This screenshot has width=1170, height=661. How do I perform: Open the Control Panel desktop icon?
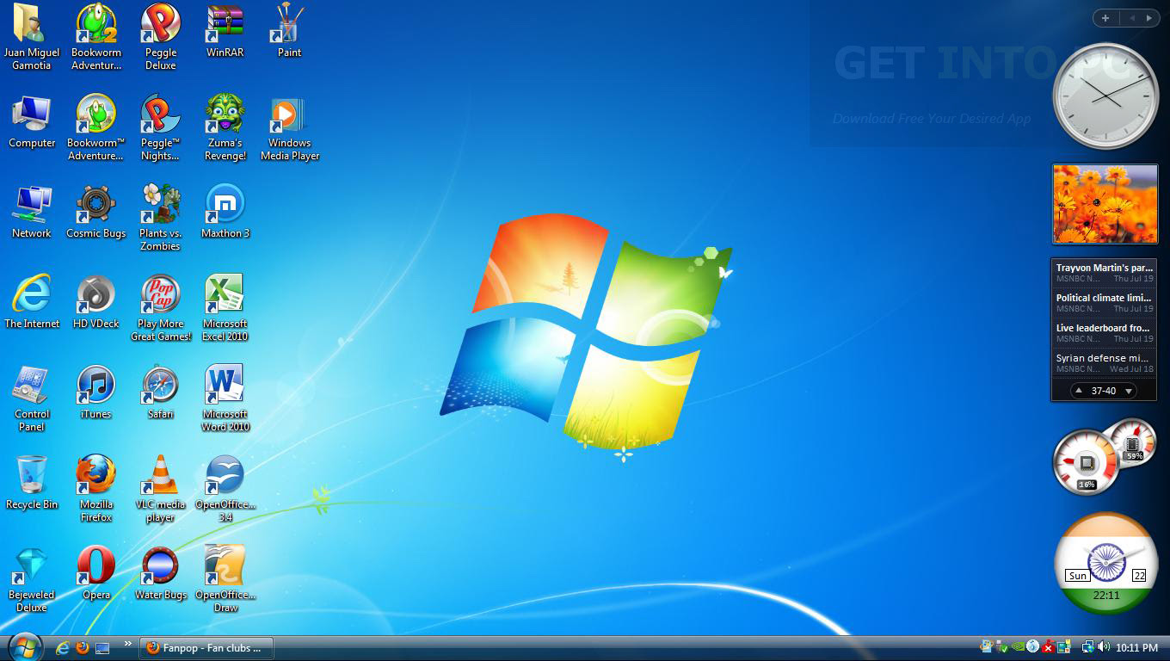pyautogui.click(x=32, y=398)
